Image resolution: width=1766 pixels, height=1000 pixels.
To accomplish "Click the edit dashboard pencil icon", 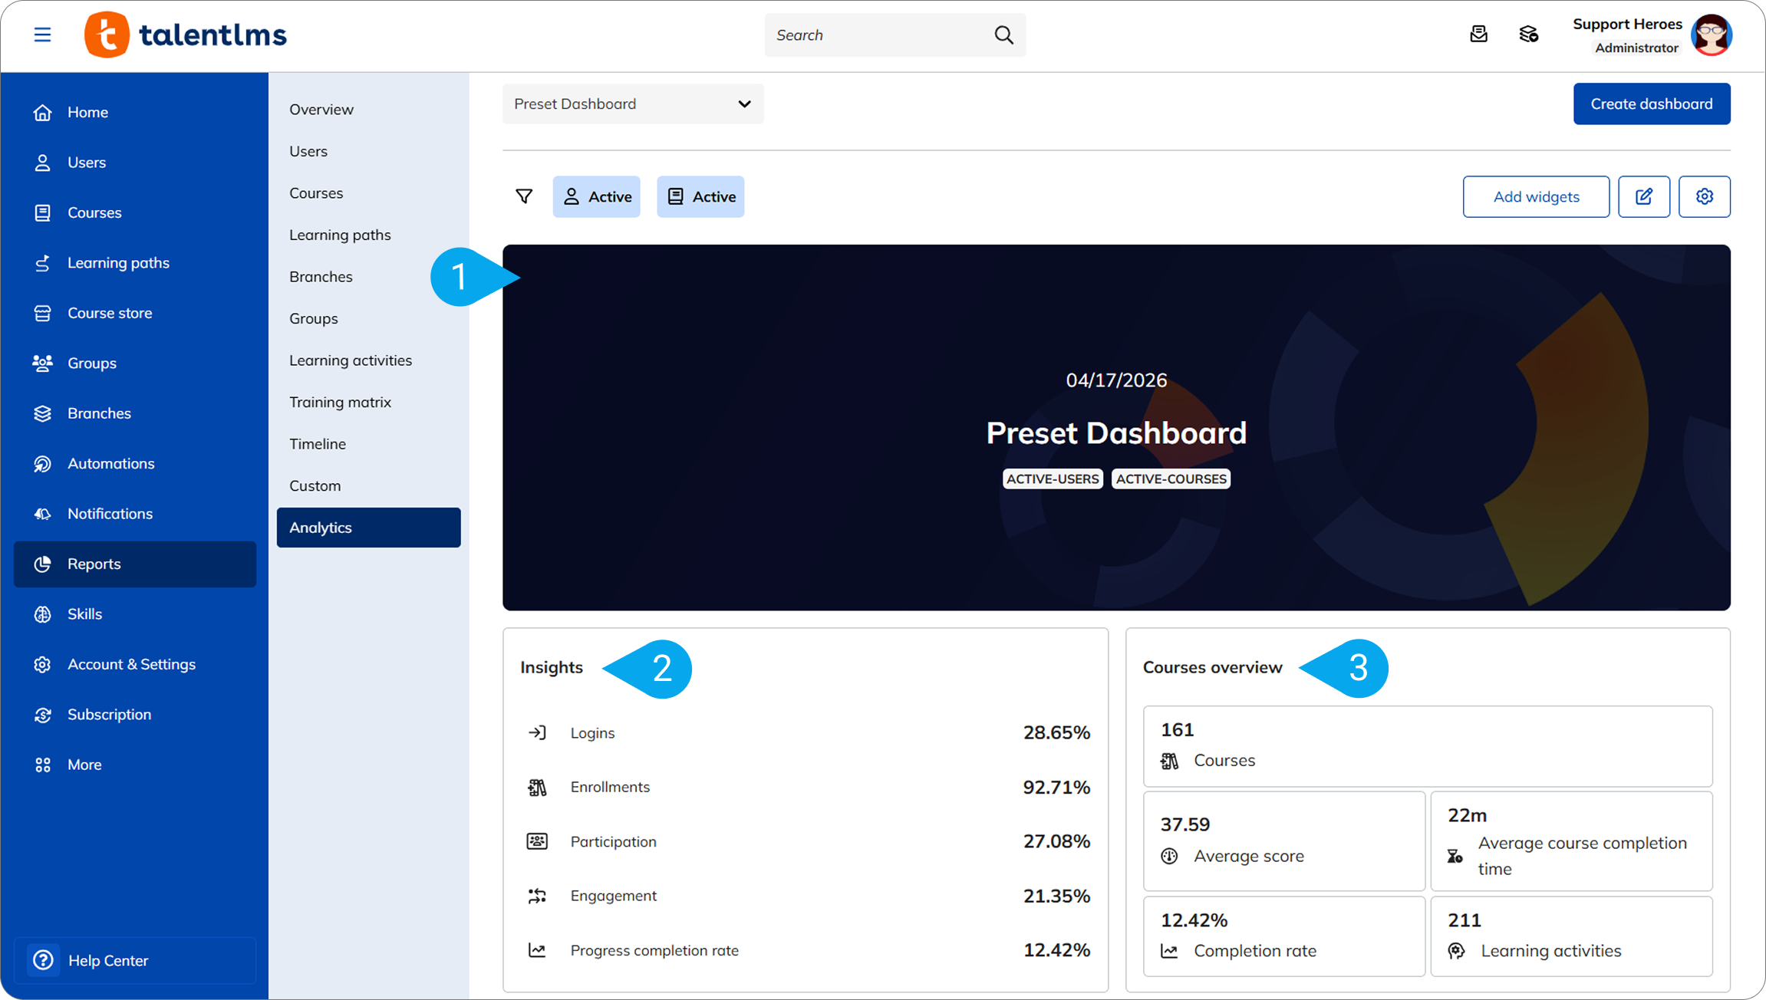I will click(1643, 196).
